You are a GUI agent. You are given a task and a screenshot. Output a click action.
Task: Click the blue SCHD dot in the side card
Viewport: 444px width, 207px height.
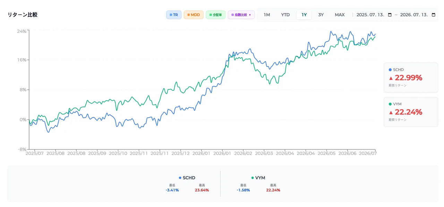click(390, 70)
